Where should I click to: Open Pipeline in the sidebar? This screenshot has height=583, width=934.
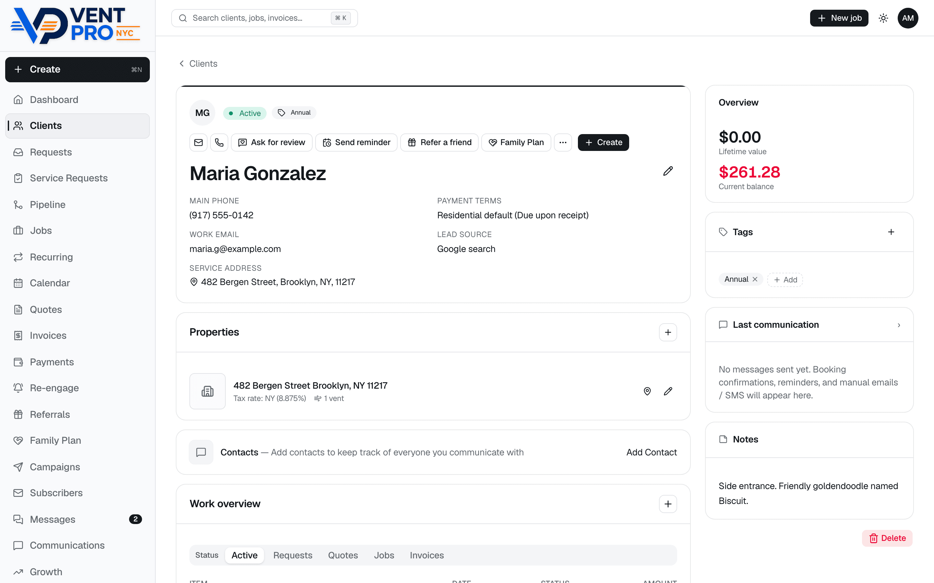click(x=77, y=205)
